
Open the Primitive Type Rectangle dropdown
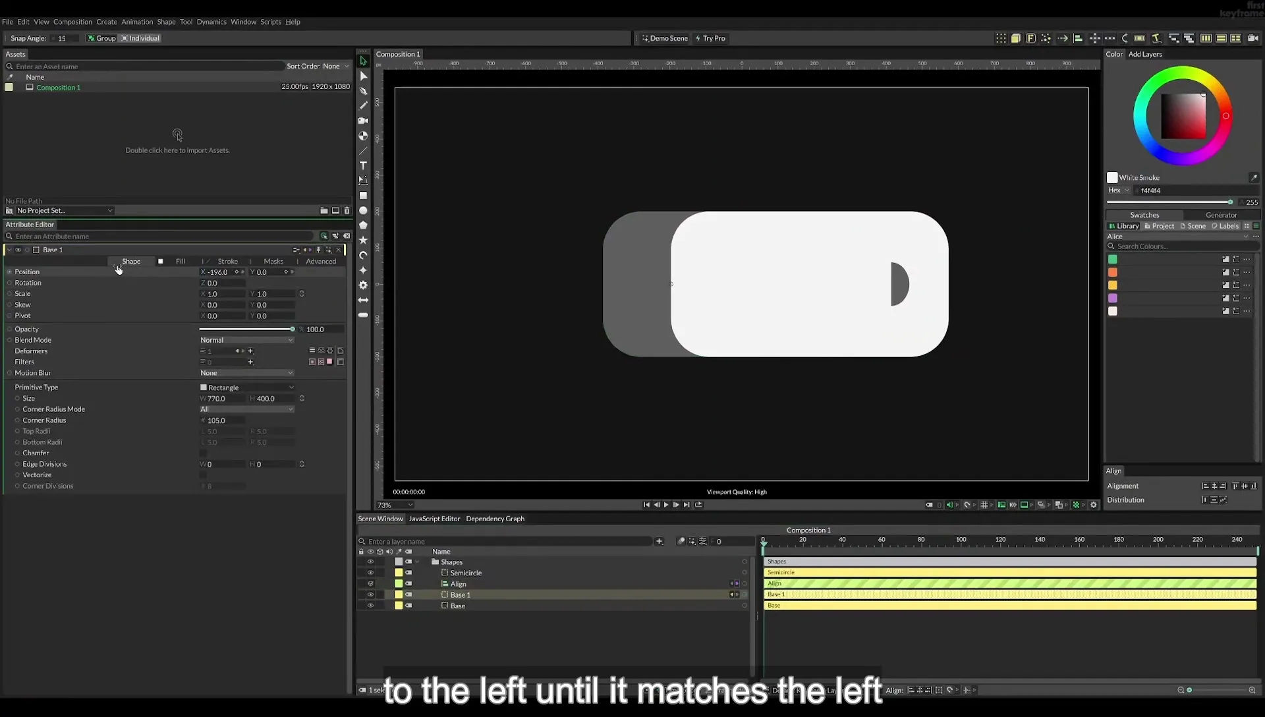pyautogui.click(x=246, y=387)
